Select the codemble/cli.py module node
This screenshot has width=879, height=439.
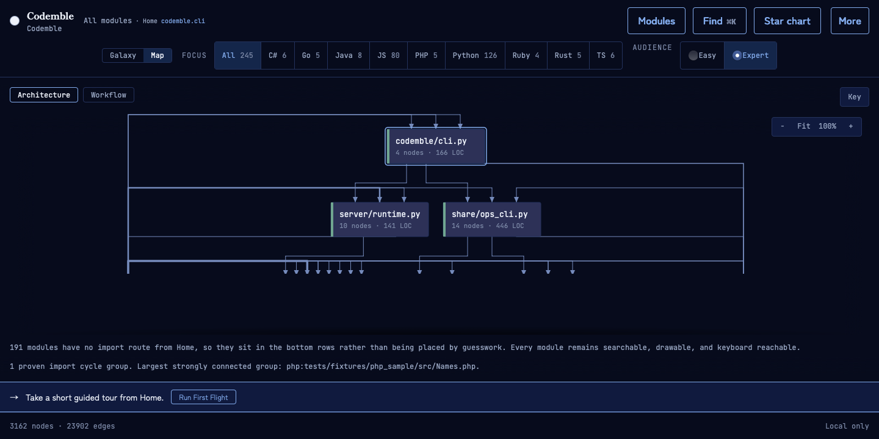436,146
